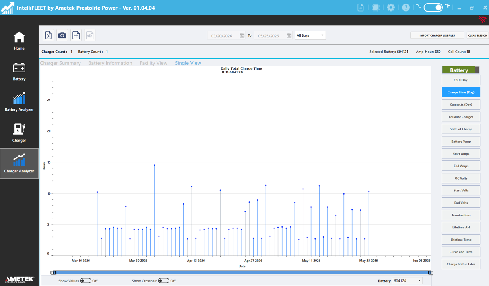Show the Start Volts chart
The width and height of the screenshot is (489, 286).
[461, 190]
